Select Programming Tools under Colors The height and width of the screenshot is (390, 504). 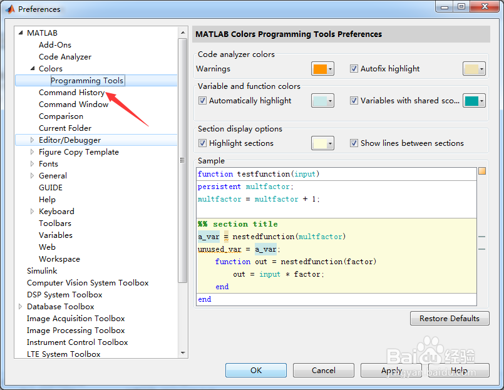pyautogui.click(x=88, y=80)
